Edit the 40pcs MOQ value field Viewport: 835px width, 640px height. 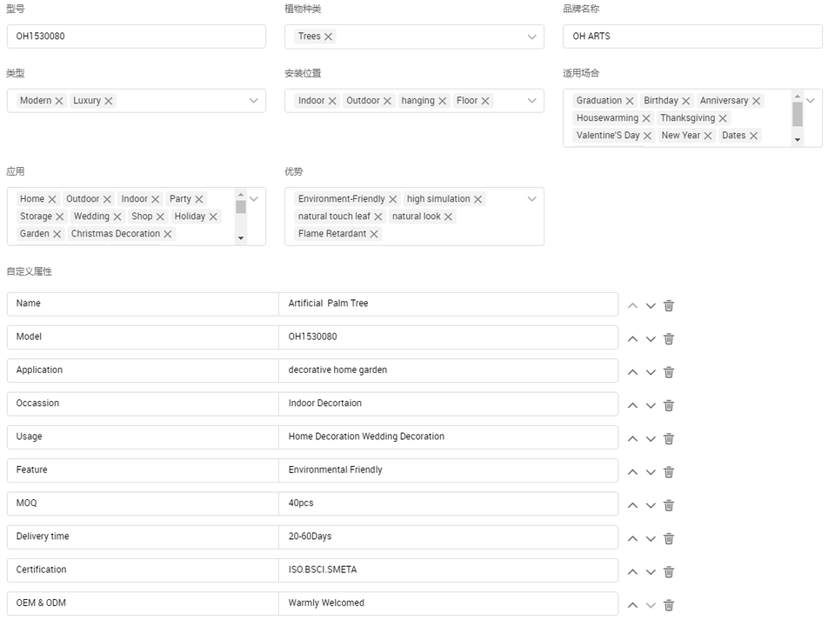pyautogui.click(x=449, y=503)
